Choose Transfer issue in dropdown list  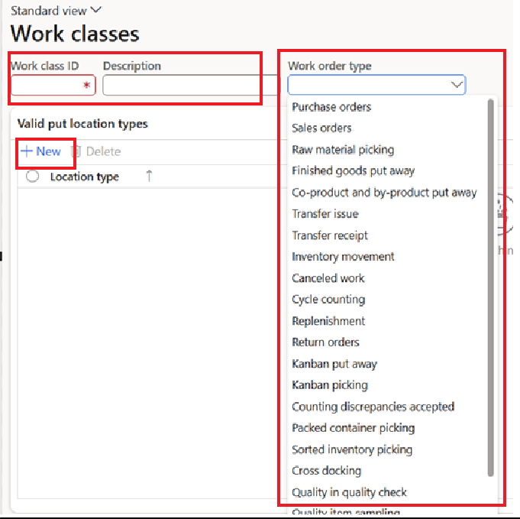pyautogui.click(x=325, y=214)
